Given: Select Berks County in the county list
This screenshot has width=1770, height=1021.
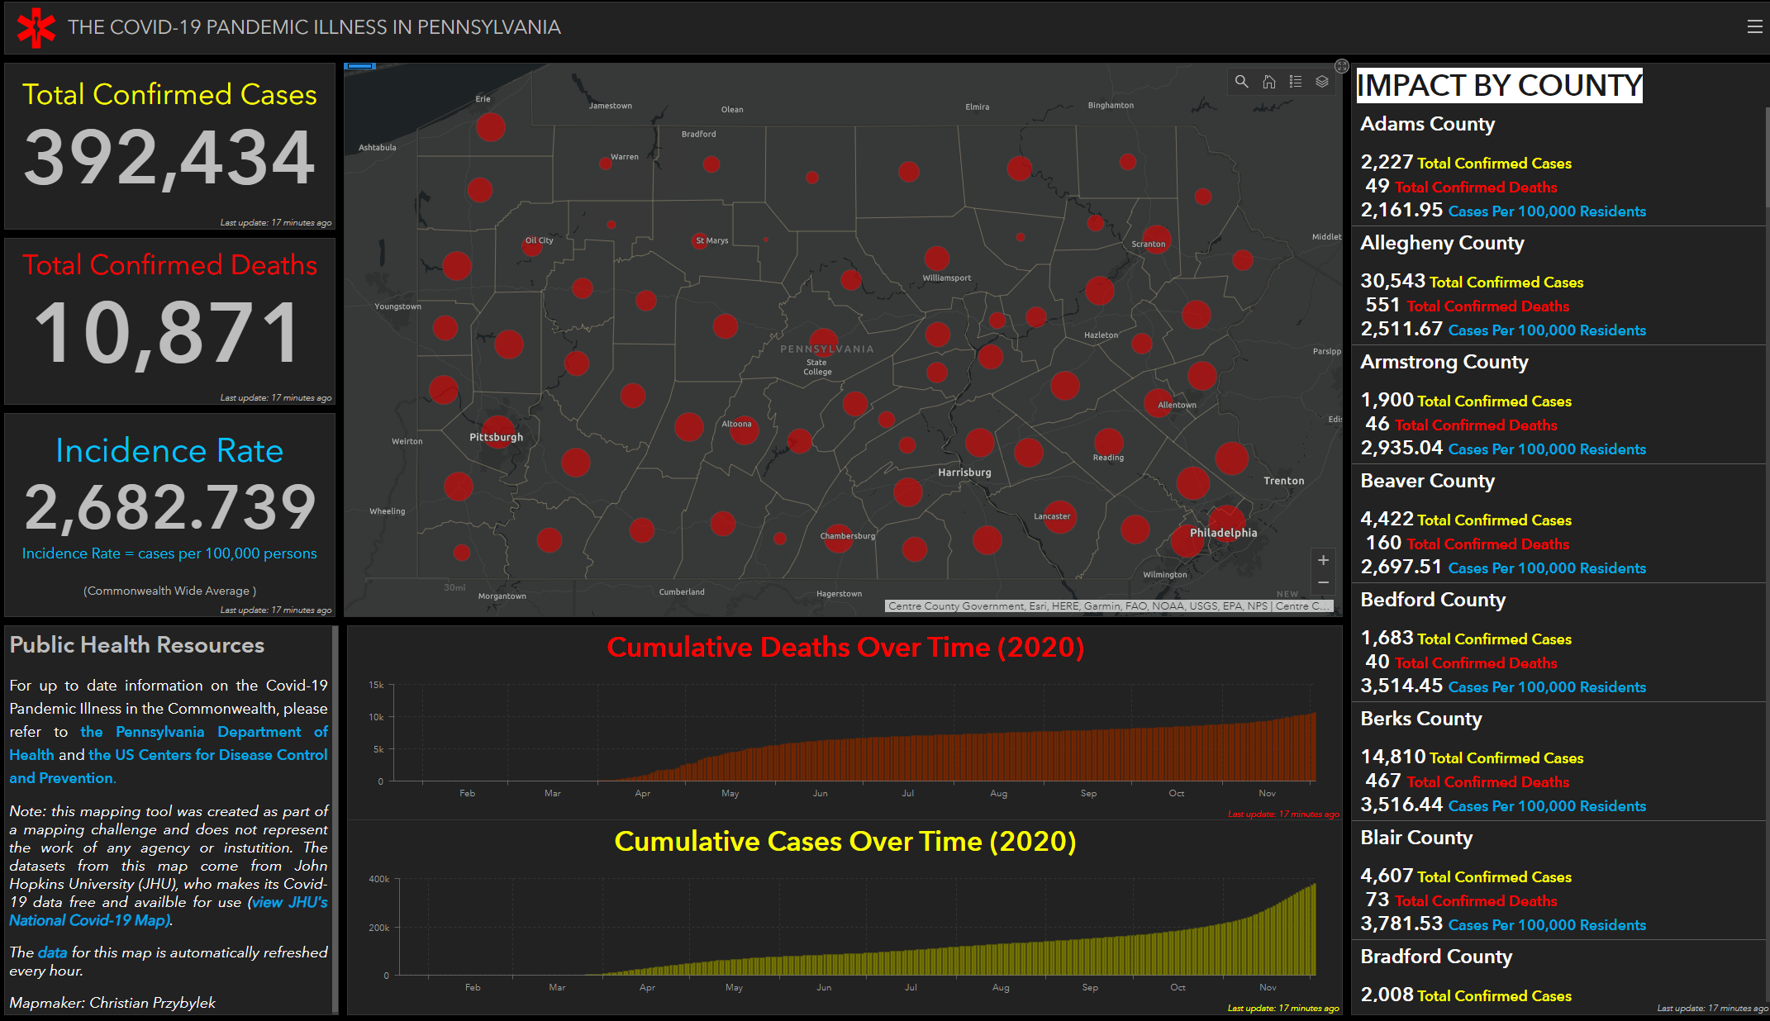Looking at the screenshot, I should tap(1420, 719).
